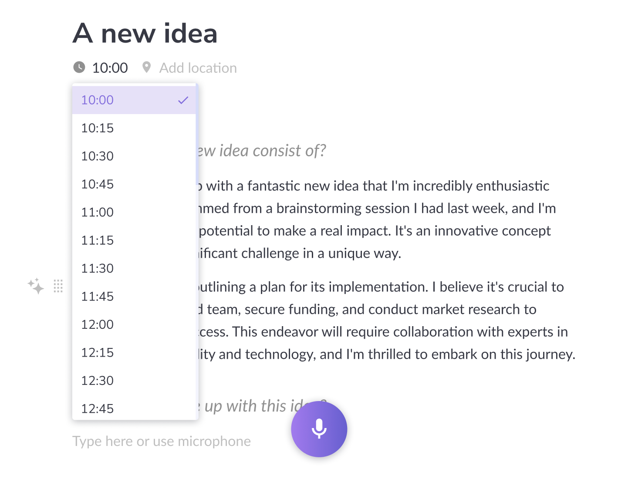
Task: Click the AI sparkle icon
Action: [x=36, y=286]
